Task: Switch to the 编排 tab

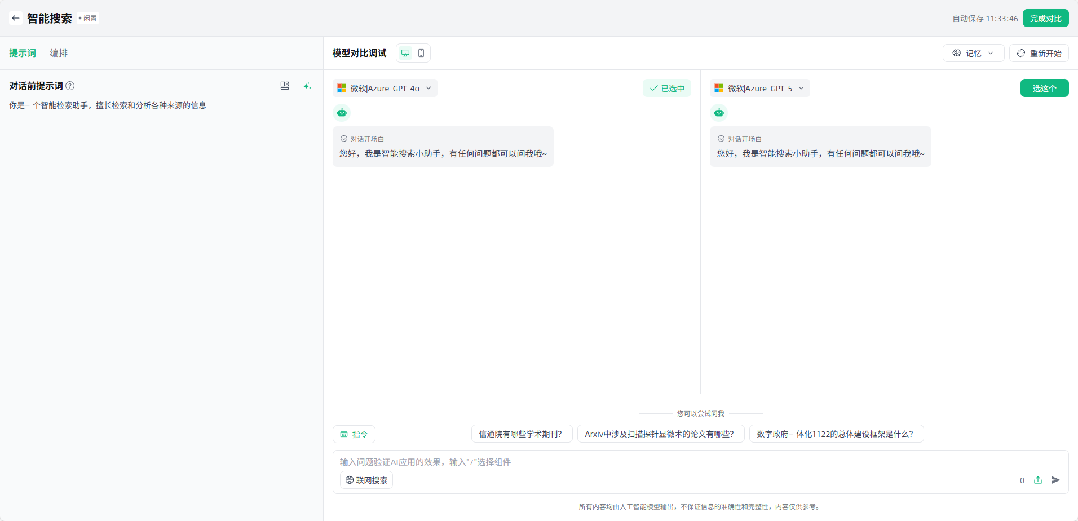Action: click(59, 53)
